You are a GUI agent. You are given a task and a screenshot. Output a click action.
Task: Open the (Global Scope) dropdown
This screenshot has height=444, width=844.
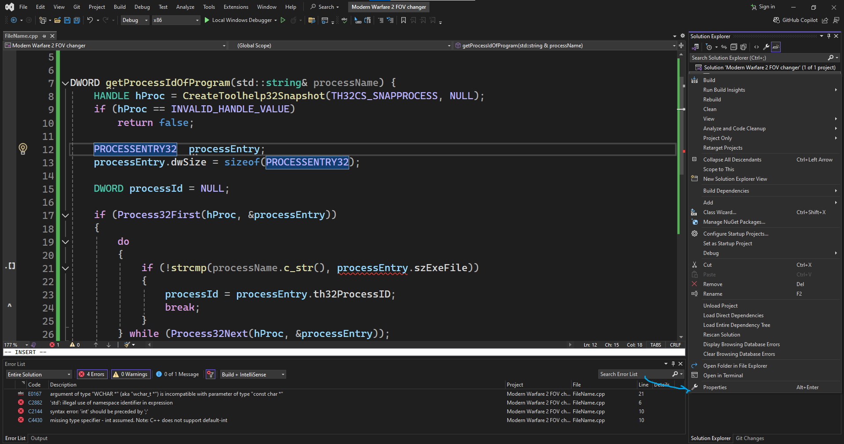[340, 46]
